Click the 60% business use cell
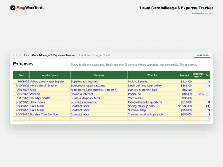 [x=198, y=94]
